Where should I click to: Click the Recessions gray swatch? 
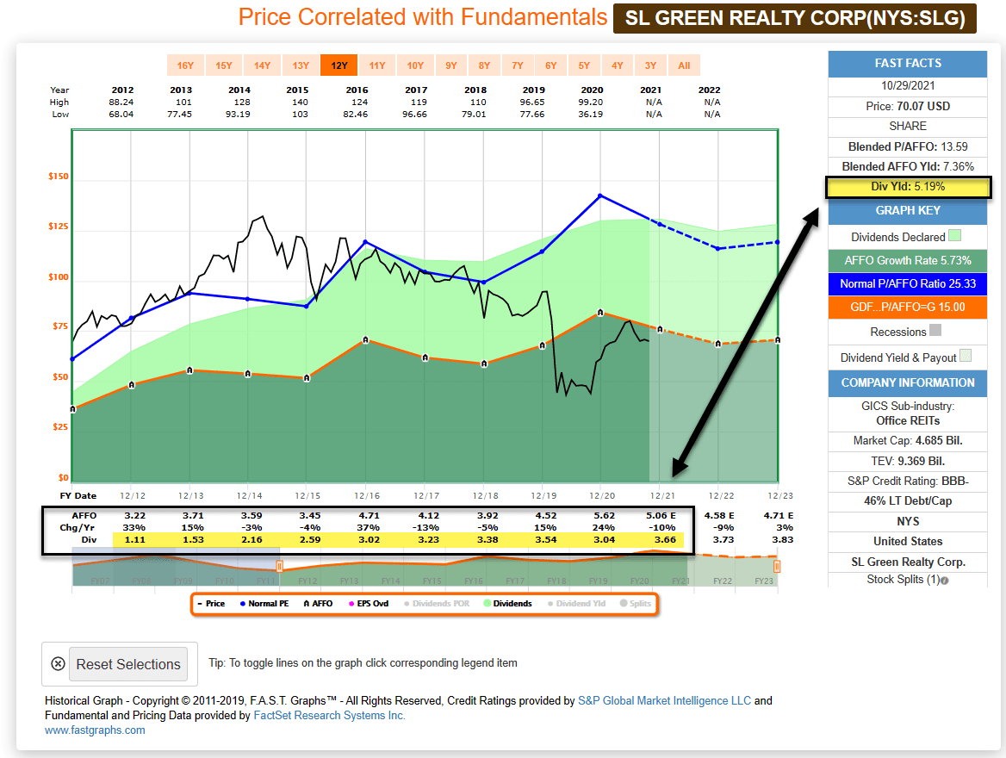pyautogui.click(x=935, y=331)
